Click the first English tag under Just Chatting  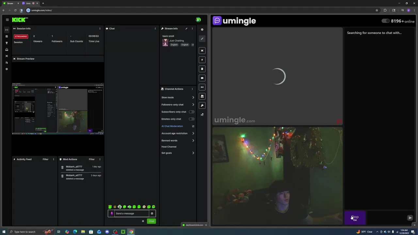[x=174, y=45]
